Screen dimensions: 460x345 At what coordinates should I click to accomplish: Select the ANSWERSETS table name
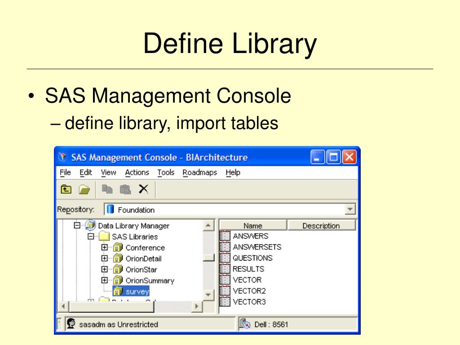257,247
